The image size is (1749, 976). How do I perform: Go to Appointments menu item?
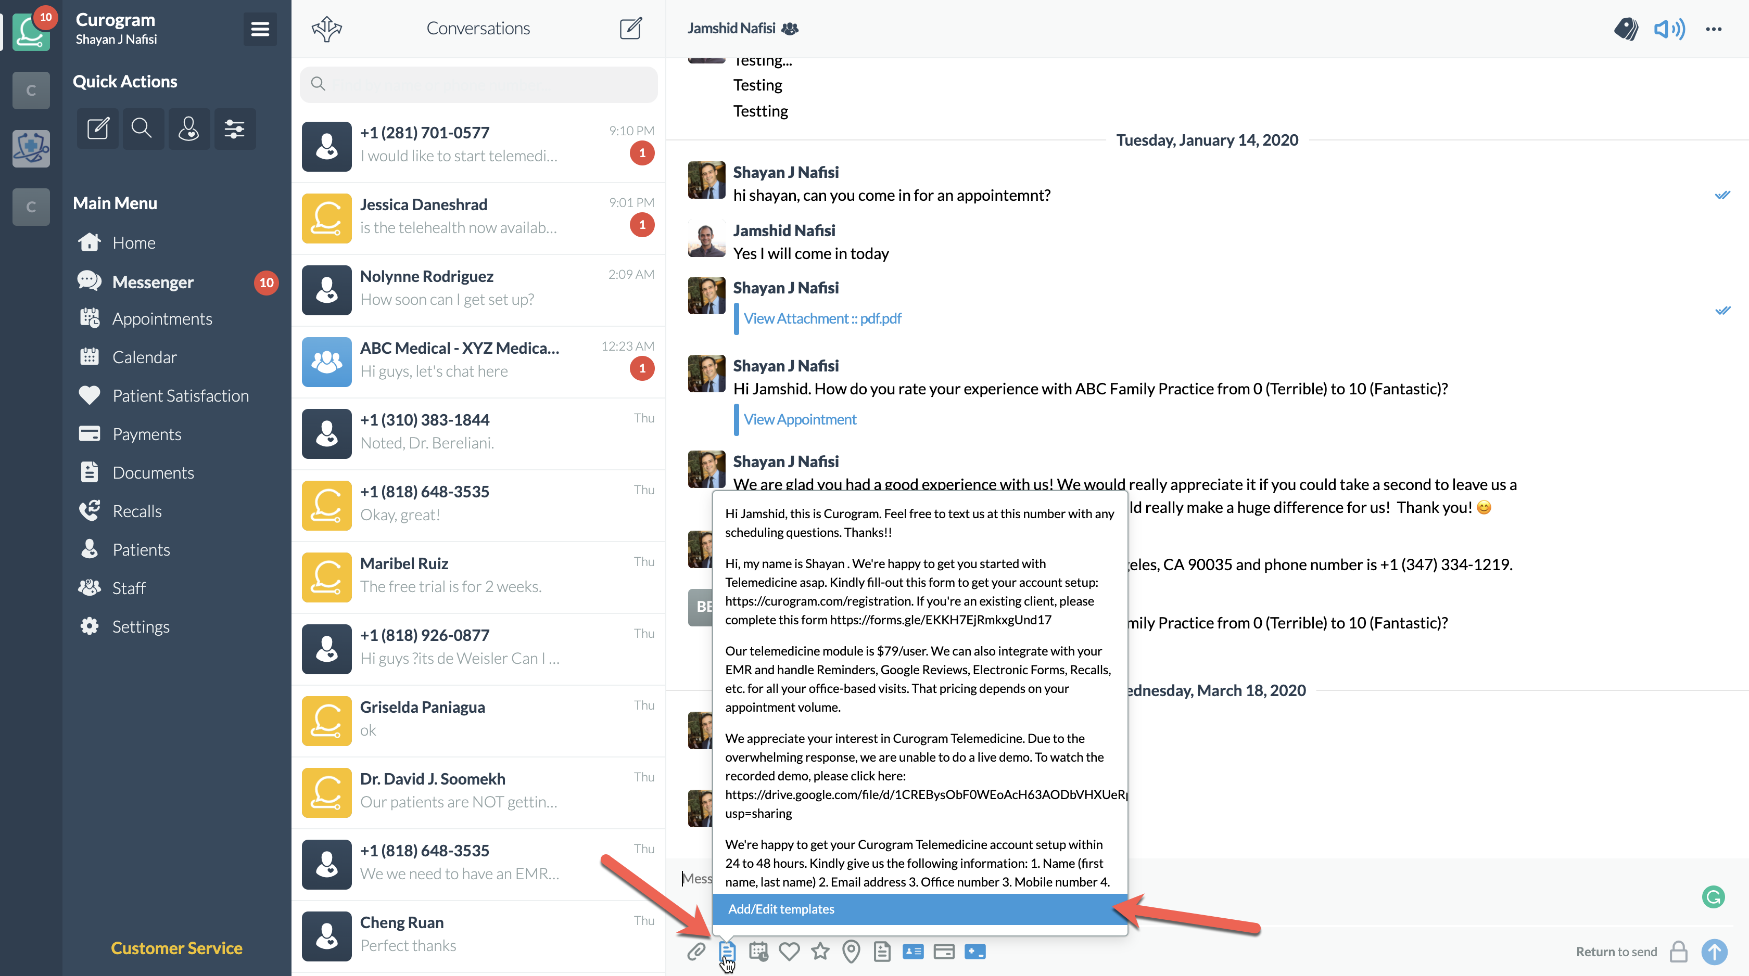[x=161, y=319]
